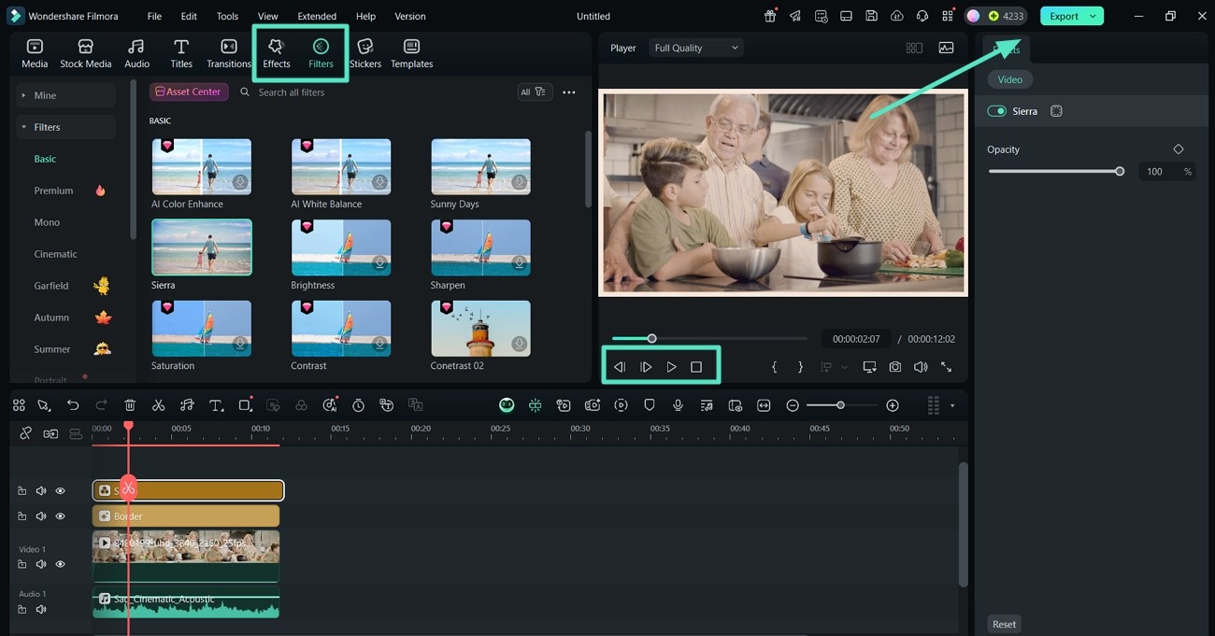Open the Stickers tab

tap(365, 54)
